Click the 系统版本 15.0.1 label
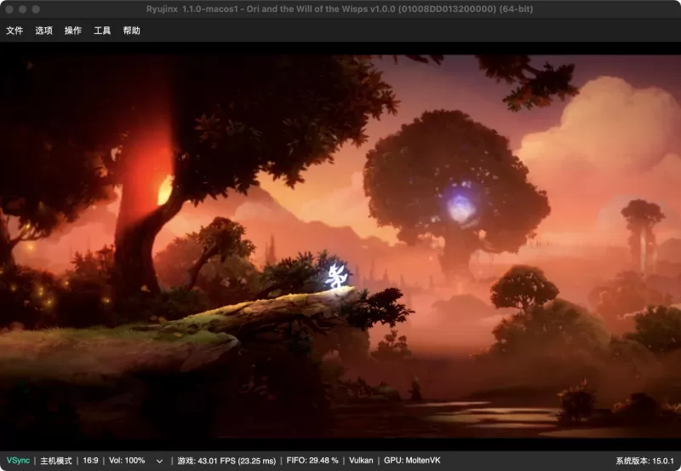Screen dimensions: 681x471 [644, 461]
